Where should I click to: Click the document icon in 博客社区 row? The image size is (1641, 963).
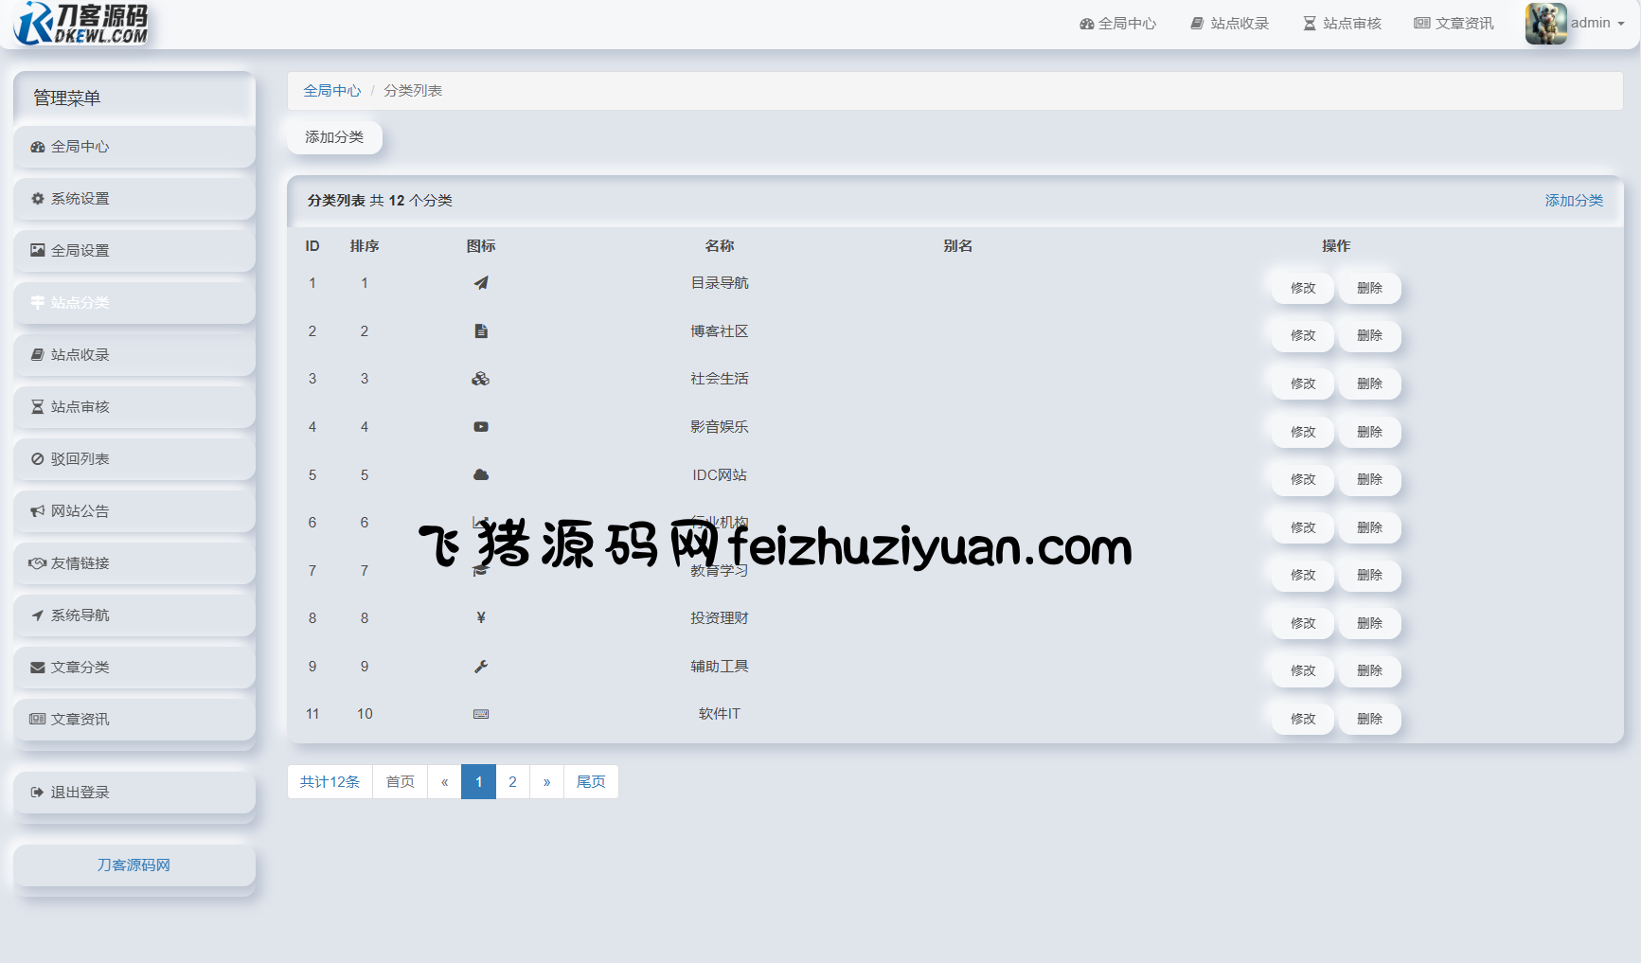(481, 331)
